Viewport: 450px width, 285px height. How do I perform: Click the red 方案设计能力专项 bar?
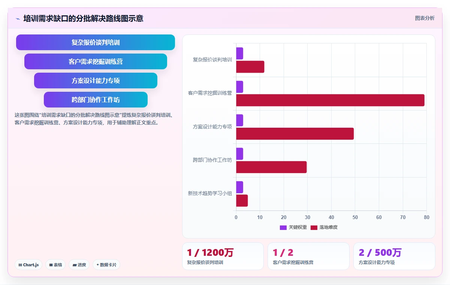click(x=295, y=134)
